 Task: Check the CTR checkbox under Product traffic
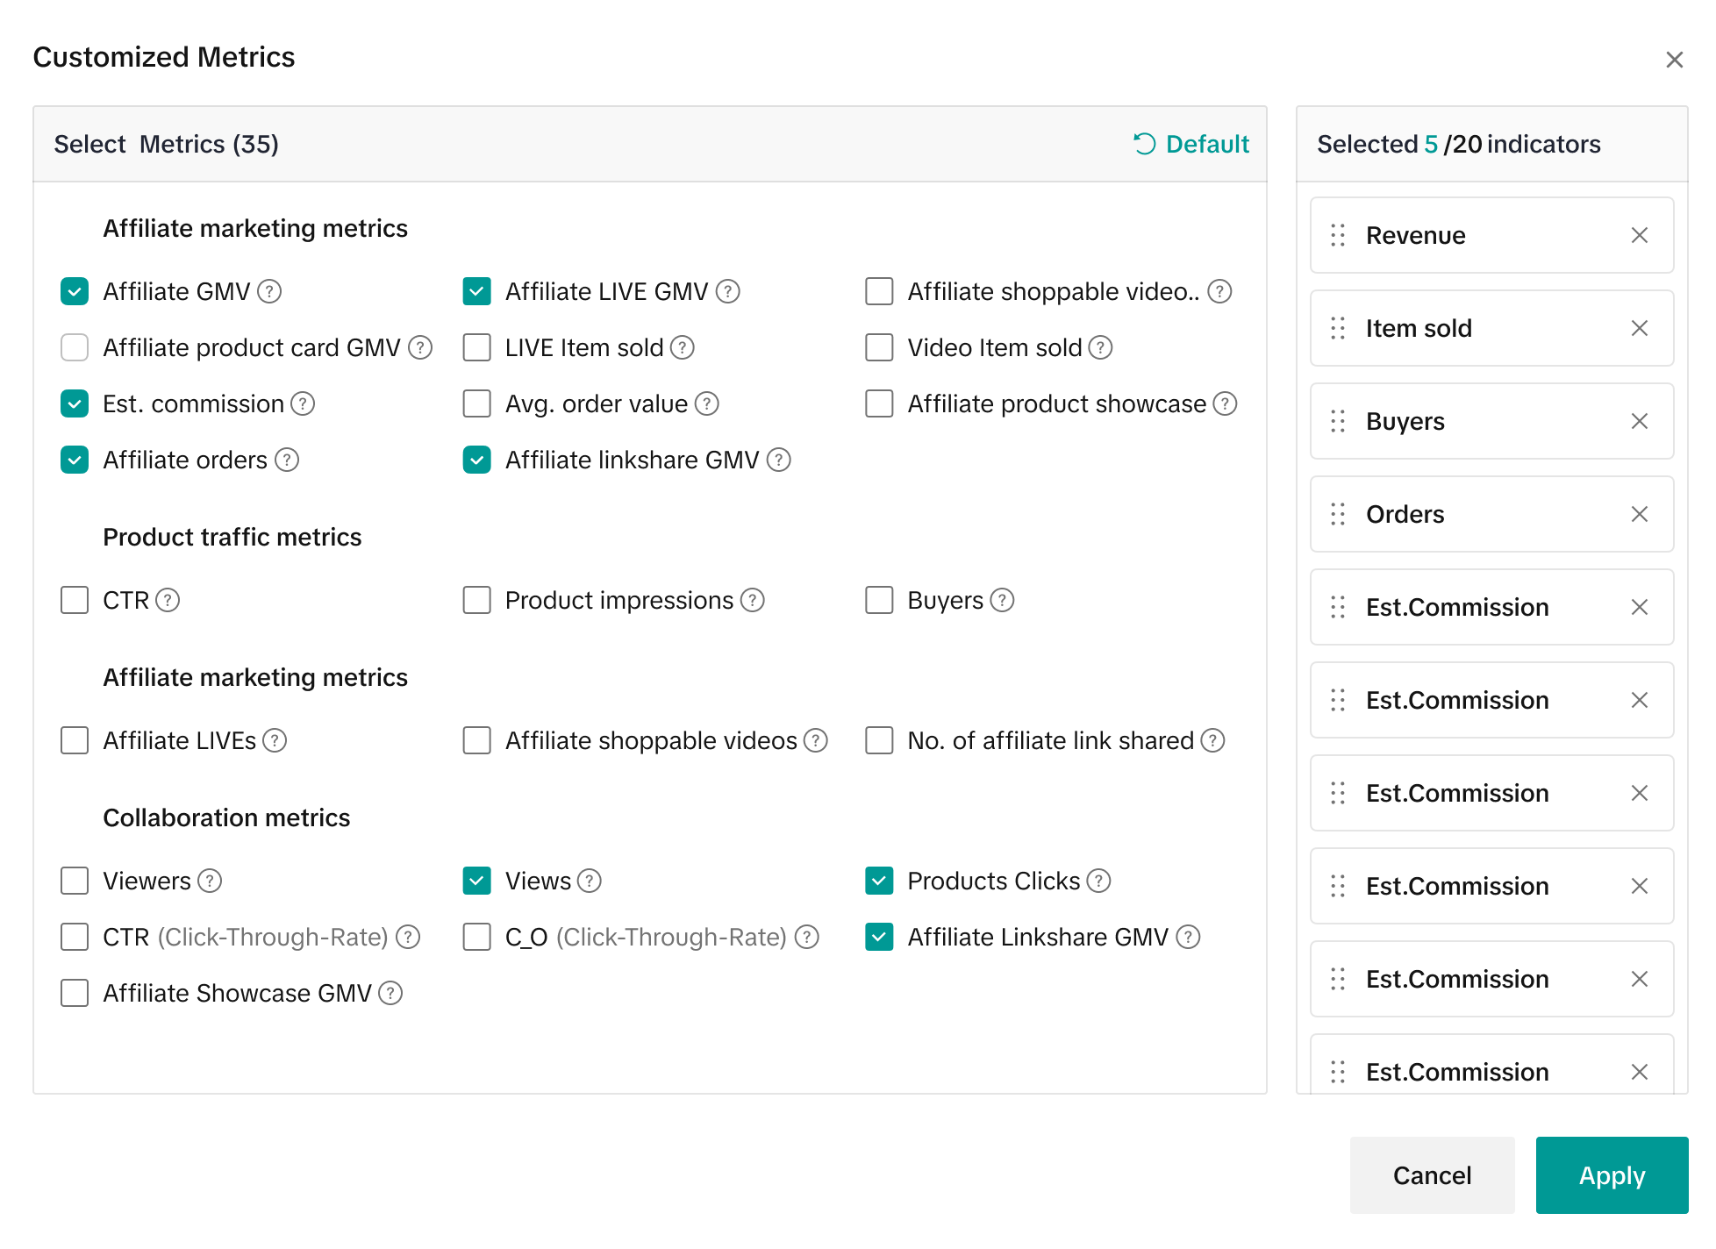(x=75, y=600)
